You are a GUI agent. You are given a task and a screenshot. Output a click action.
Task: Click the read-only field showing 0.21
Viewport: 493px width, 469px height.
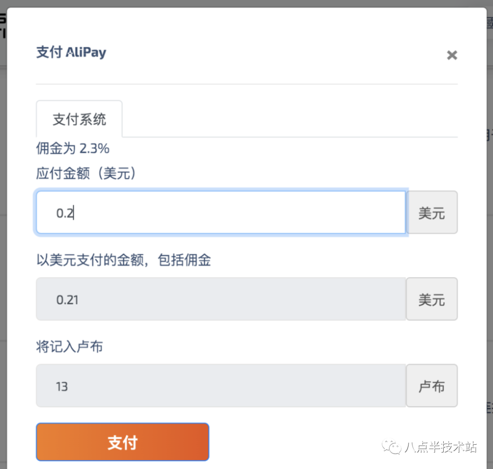(x=221, y=300)
